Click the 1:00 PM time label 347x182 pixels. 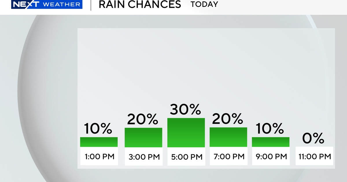click(99, 157)
